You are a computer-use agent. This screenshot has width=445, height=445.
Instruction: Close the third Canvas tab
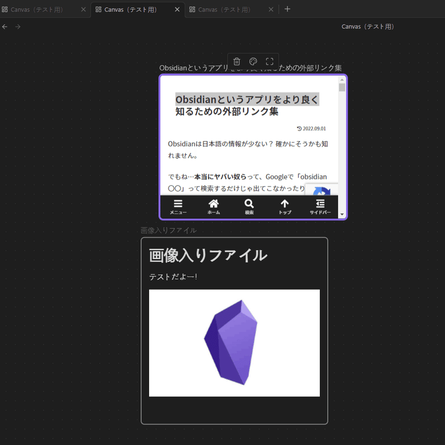coord(271,9)
